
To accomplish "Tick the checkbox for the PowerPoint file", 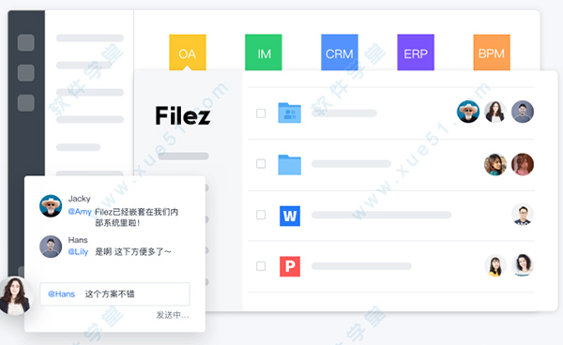I will 261,266.
